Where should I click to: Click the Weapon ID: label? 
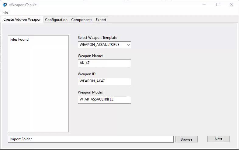(87, 74)
